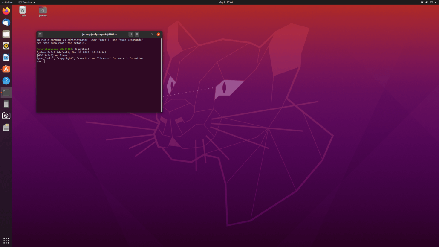Open the Activities overview
Screen dimensions: 439x247
pos(7,2)
